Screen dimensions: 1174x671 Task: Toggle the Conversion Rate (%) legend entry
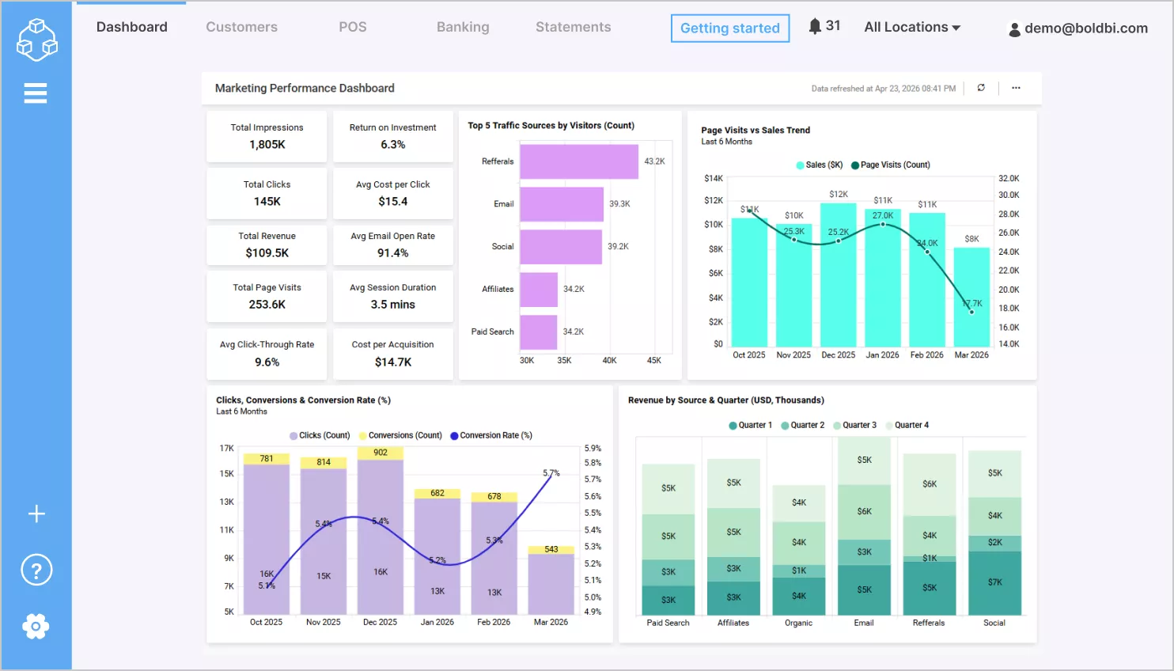click(x=491, y=435)
